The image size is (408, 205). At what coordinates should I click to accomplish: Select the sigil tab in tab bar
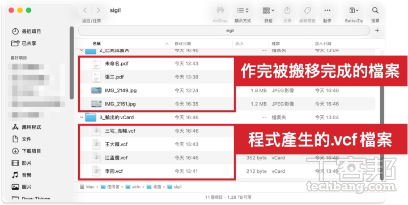pyautogui.click(x=224, y=30)
